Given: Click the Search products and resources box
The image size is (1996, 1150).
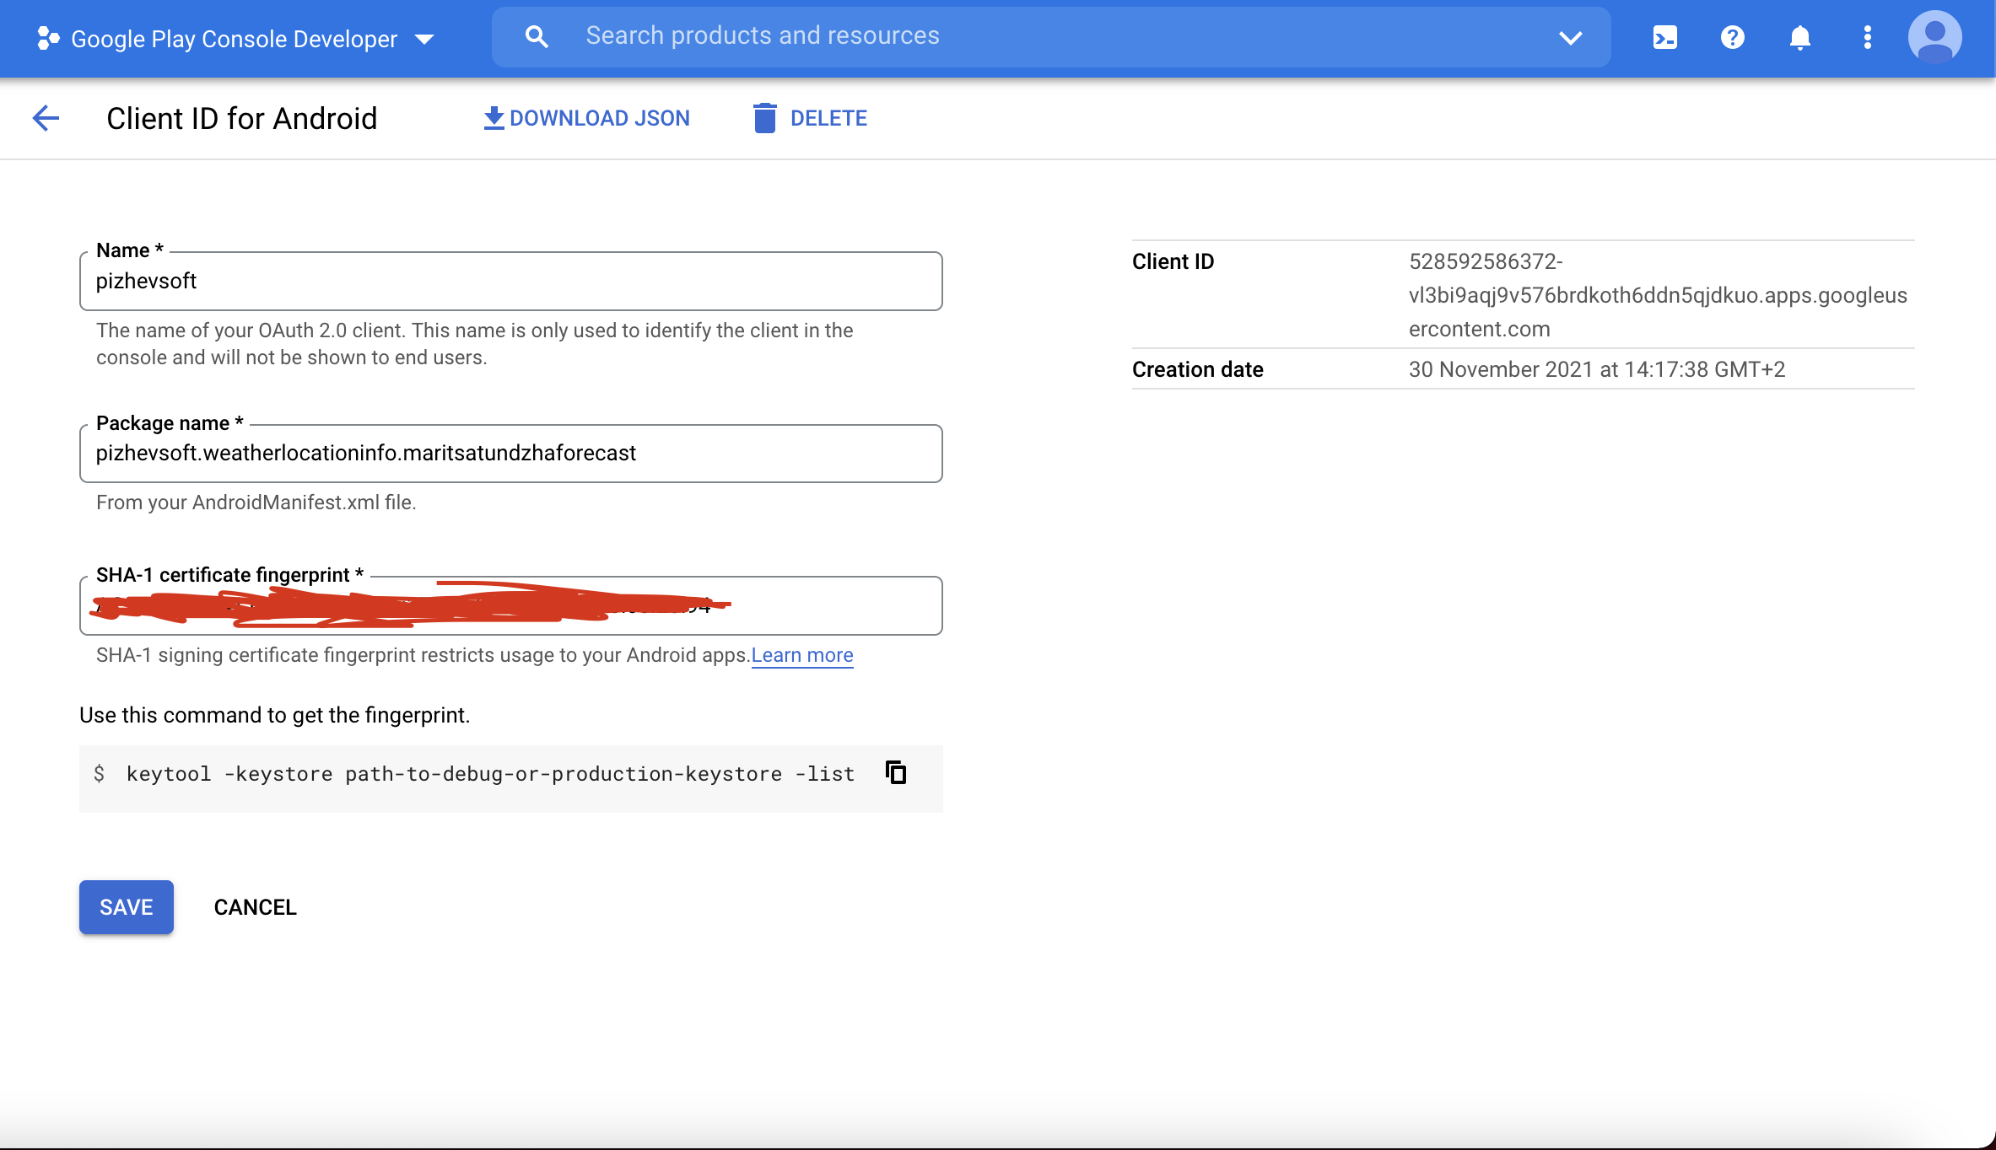Looking at the screenshot, I should click(x=1051, y=36).
